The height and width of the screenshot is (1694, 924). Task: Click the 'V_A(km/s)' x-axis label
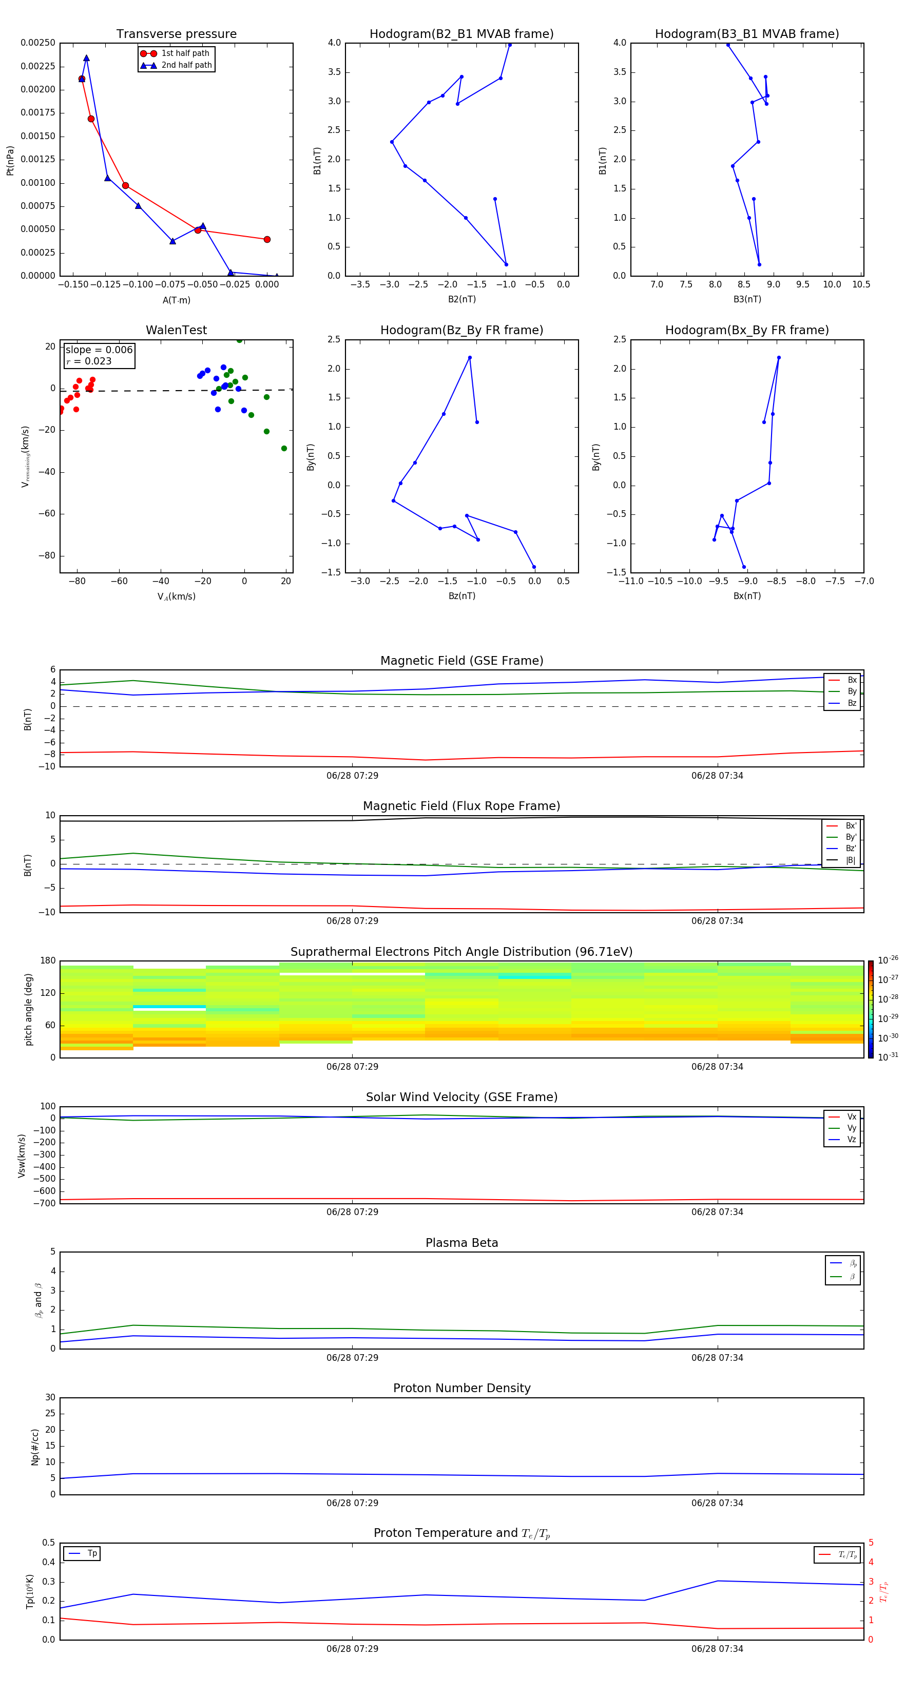(176, 596)
